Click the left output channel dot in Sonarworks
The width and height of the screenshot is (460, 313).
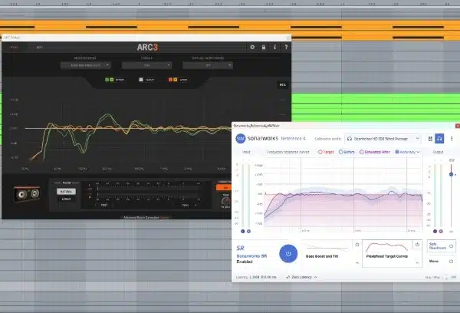[435, 232]
